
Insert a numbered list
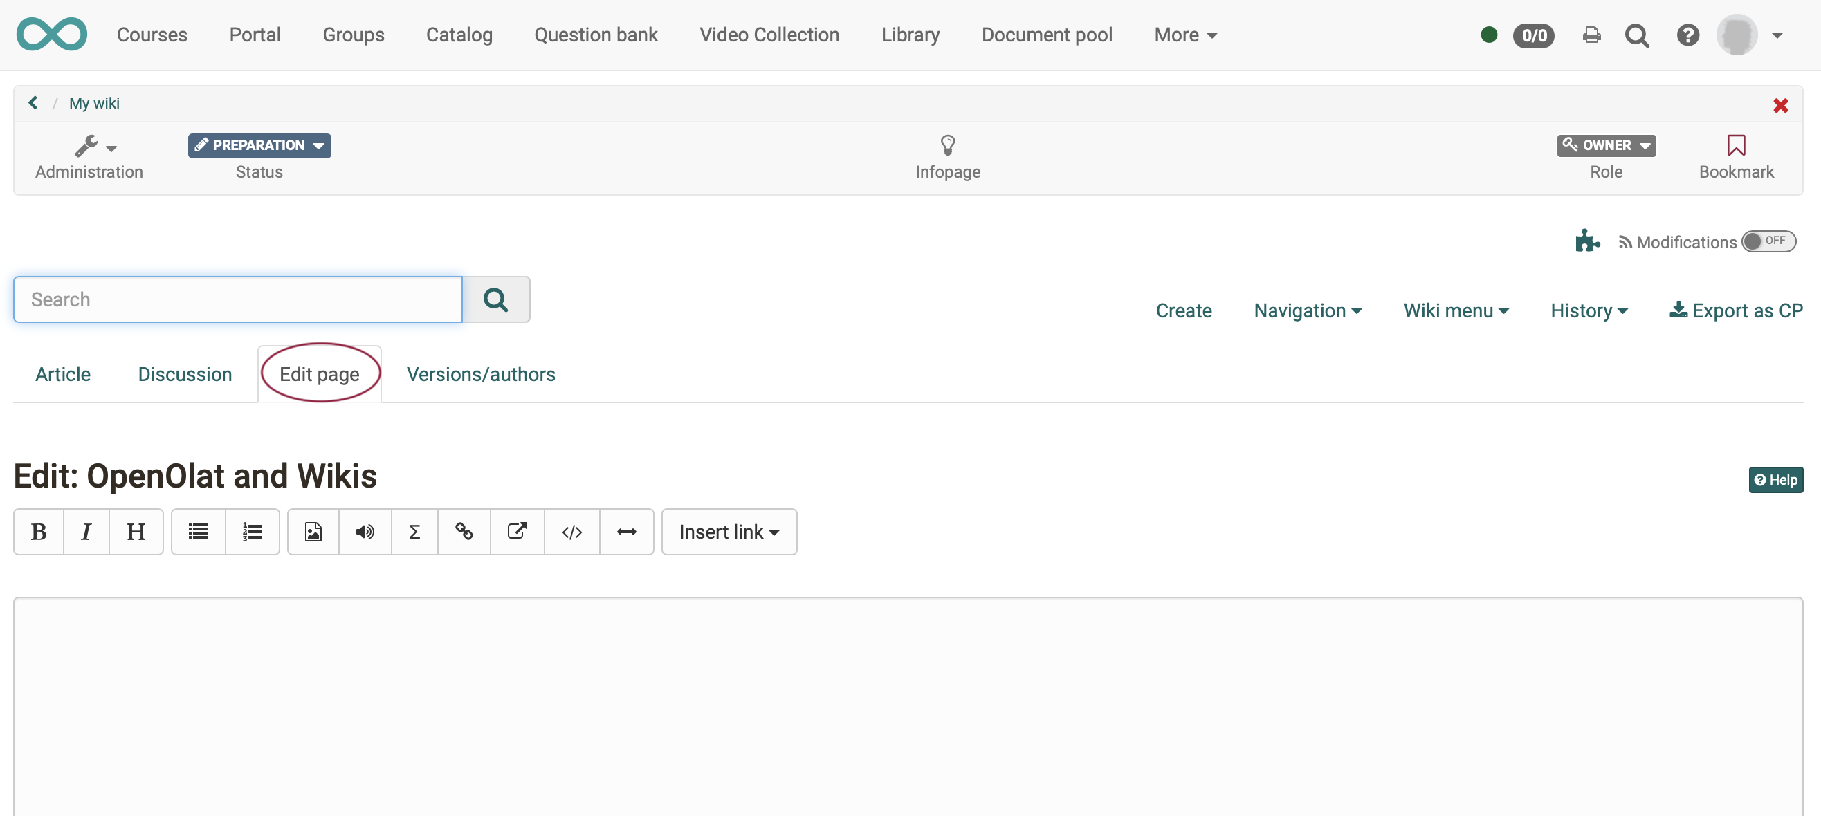(253, 531)
